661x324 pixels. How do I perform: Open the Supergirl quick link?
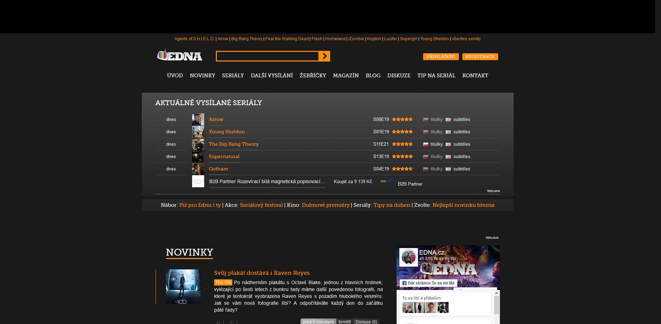pos(409,39)
